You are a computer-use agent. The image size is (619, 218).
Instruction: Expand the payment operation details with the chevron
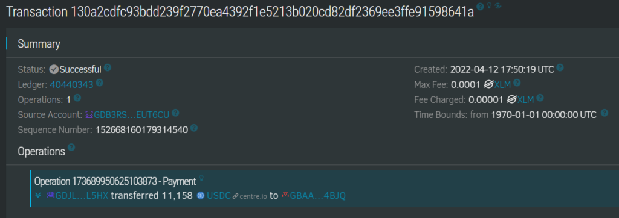click(38, 195)
